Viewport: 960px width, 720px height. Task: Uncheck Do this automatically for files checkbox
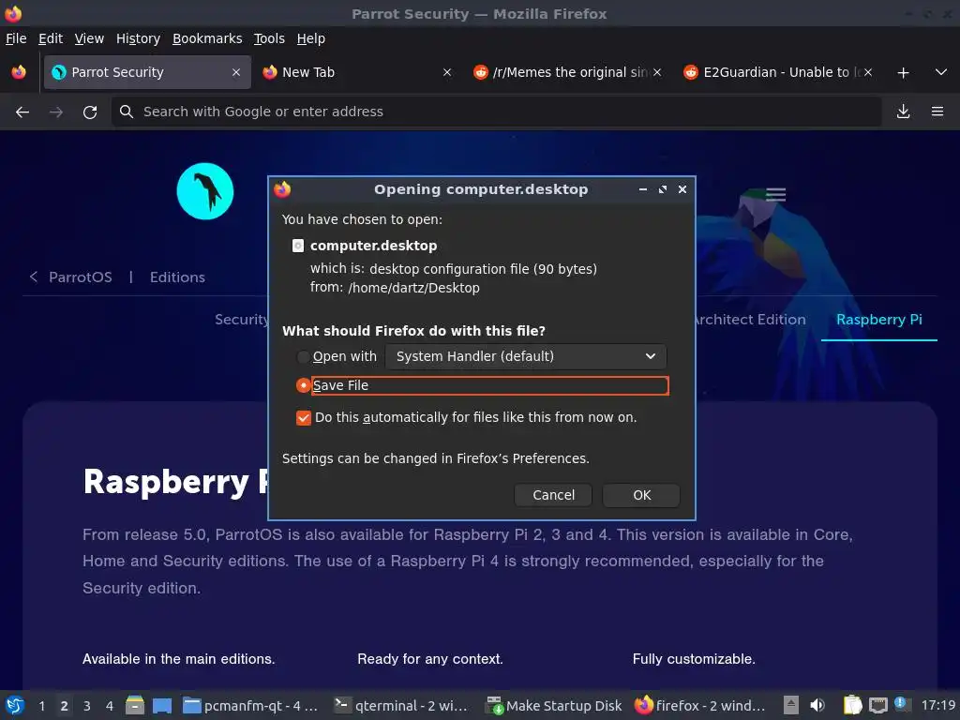304,417
